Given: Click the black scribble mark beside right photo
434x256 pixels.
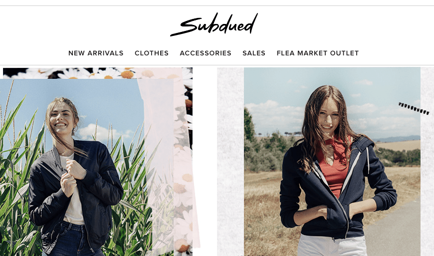Looking at the screenshot, I should point(414,108).
